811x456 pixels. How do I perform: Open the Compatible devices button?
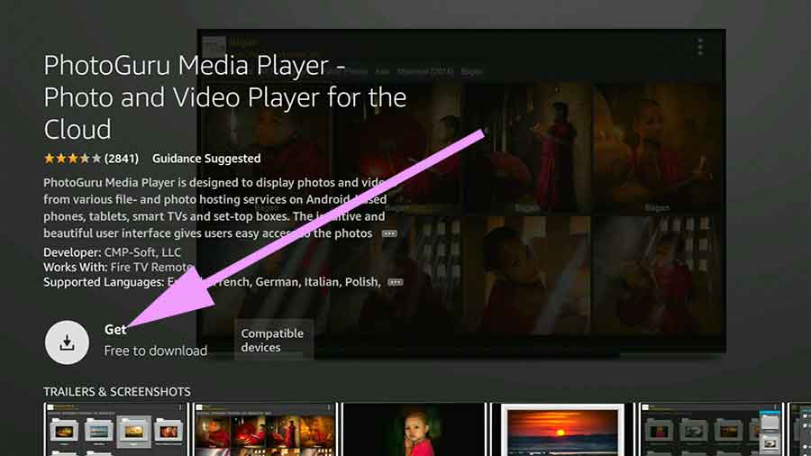click(273, 340)
